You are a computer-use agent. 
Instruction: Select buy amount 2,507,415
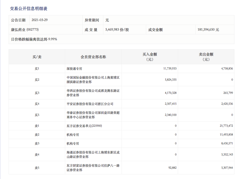pos(171,104)
